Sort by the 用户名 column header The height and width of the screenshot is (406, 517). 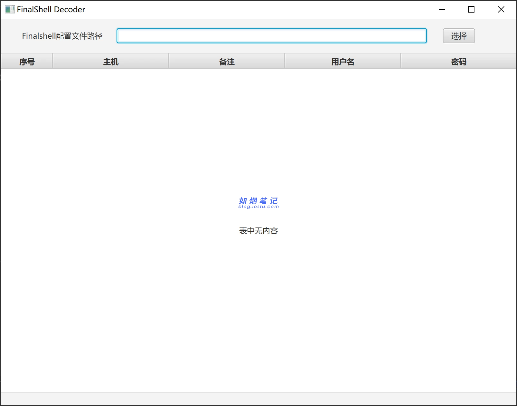click(x=343, y=62)
